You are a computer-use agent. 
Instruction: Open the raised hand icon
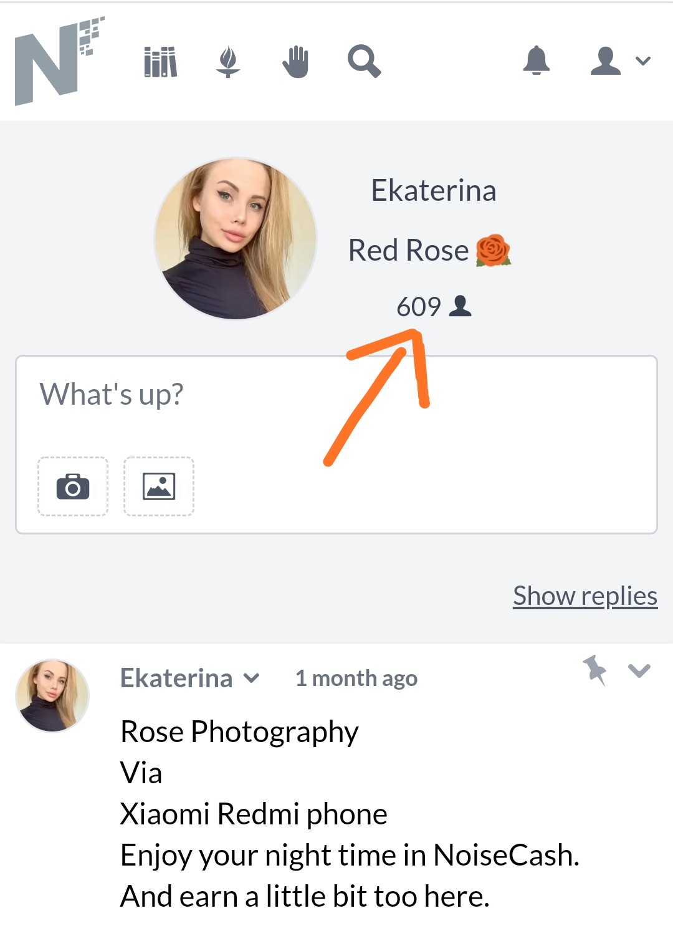tap(295, 62)
